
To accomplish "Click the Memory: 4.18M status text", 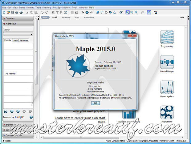I will click(167, 141).
